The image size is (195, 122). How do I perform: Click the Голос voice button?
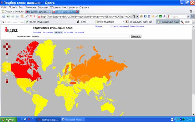(x=82, y=22)
